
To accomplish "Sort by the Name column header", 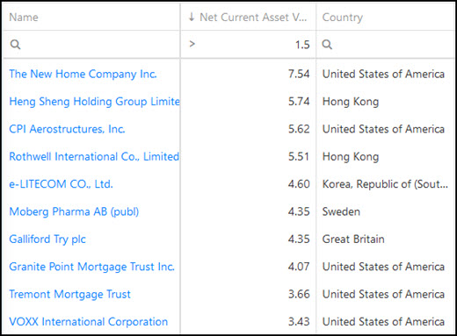I will pyautogui.click(x=24, y=18).
